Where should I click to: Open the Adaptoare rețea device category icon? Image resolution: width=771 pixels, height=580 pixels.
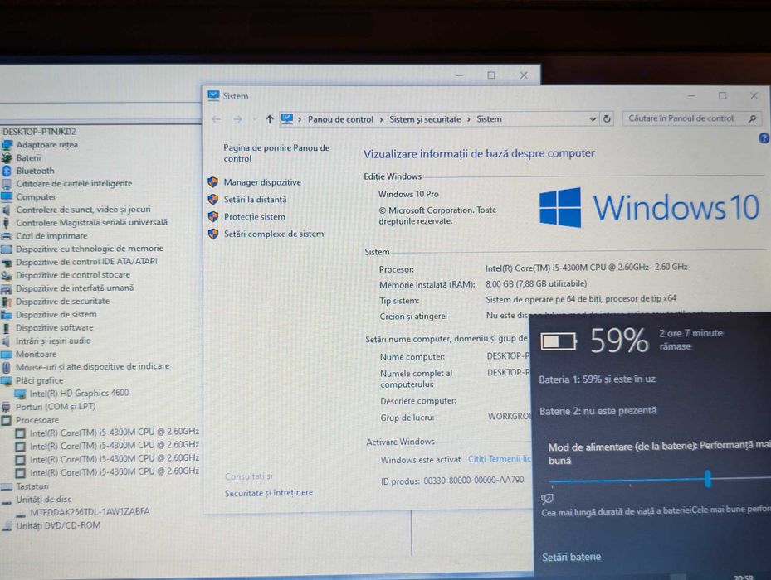7,145
